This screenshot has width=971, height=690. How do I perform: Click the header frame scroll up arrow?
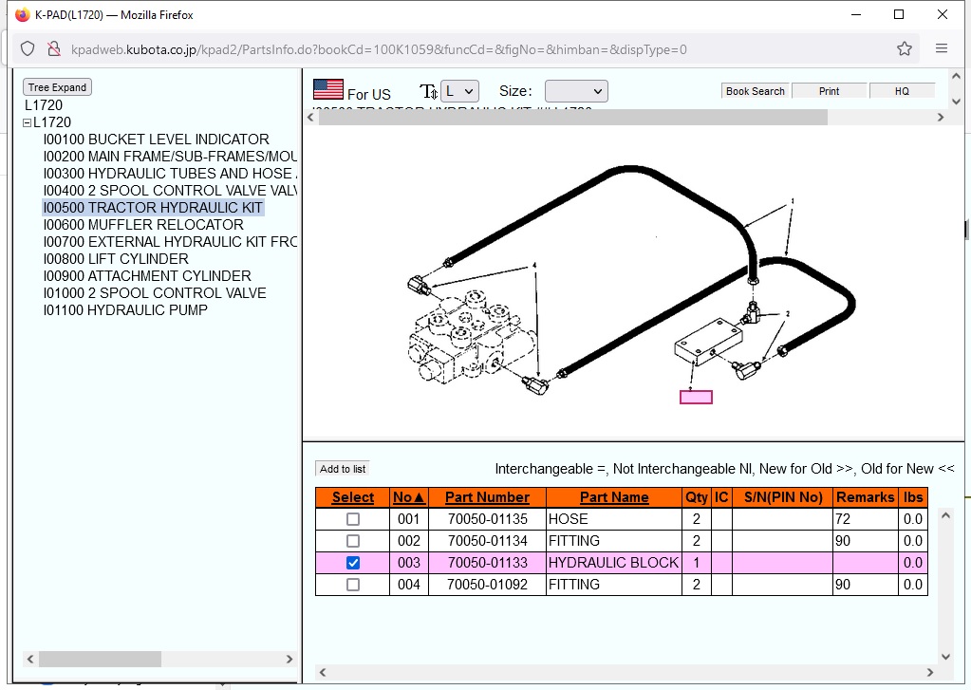tap(956, 76)
